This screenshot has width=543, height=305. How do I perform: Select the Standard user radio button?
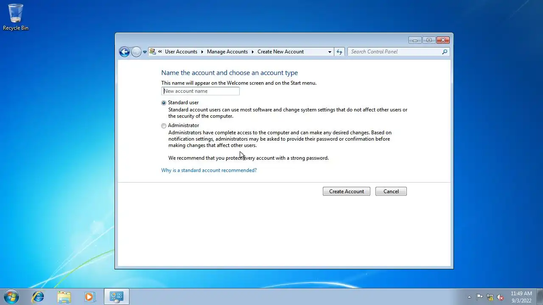(164, 103)
